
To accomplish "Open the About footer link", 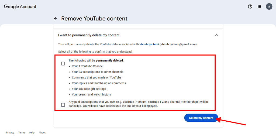I will [42, 132].
